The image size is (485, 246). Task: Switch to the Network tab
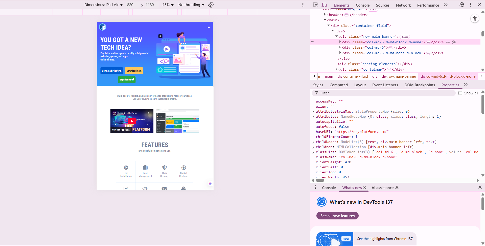click(x=403, y=5)
